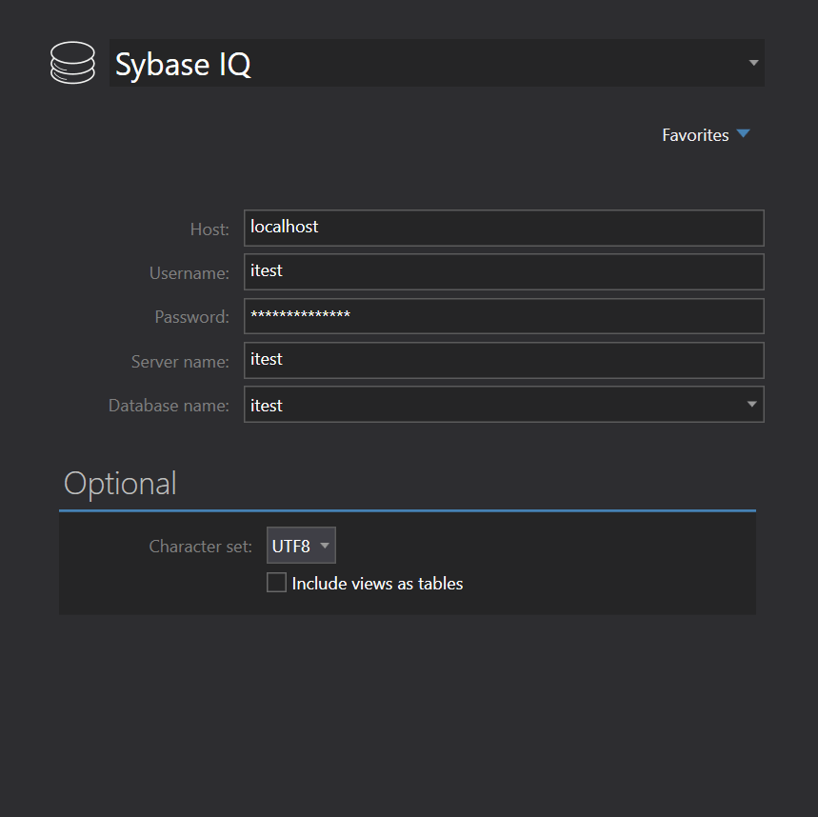818x817 pixels.
Task: Open the Favorites menu
Action: 695,135
